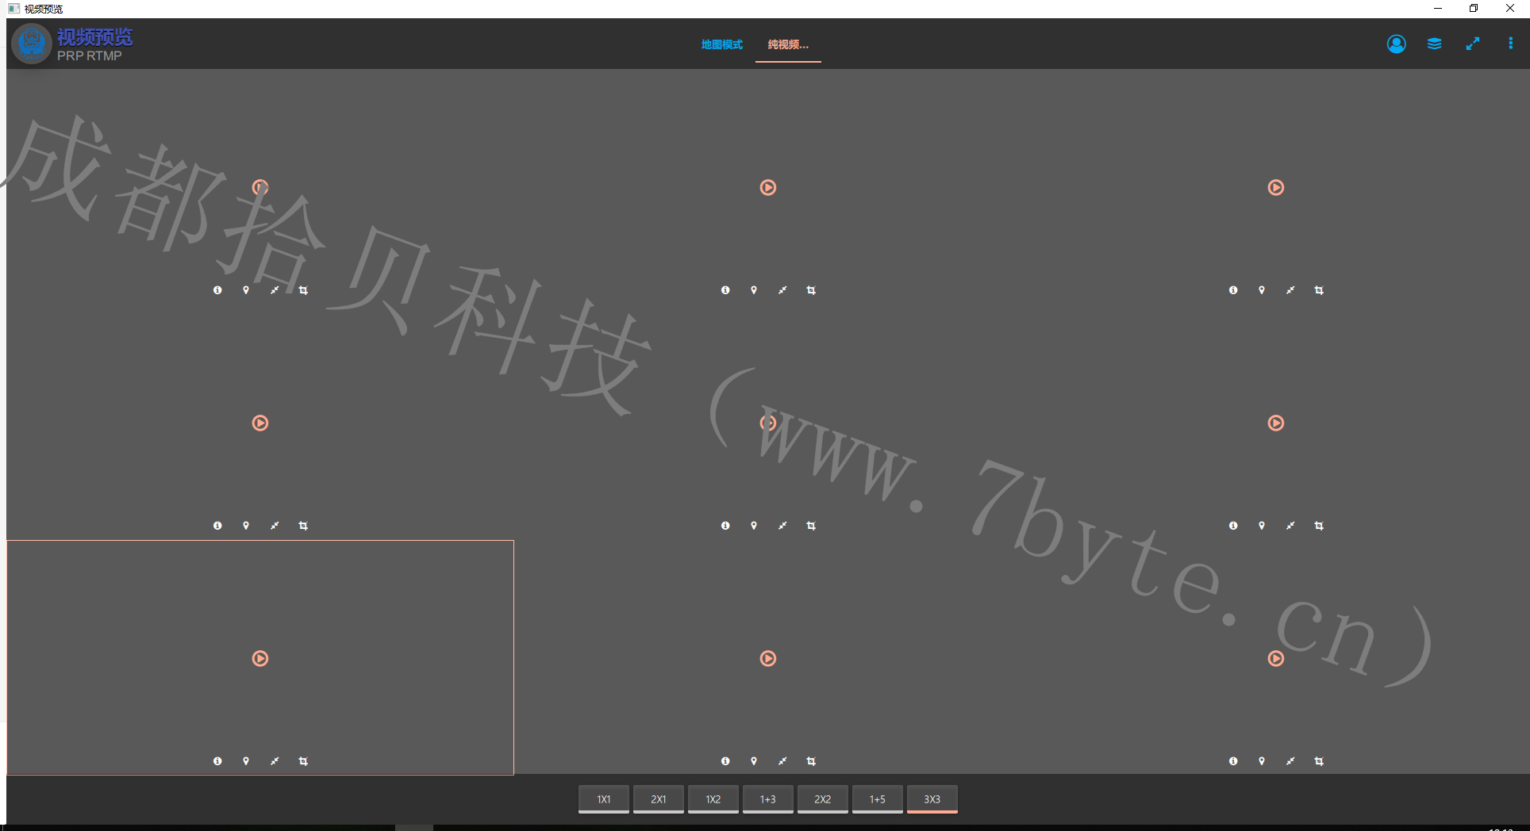Screen dimensions: 1530x831
Task: Click location pin in center cell
Action: [x=754, y=526]
